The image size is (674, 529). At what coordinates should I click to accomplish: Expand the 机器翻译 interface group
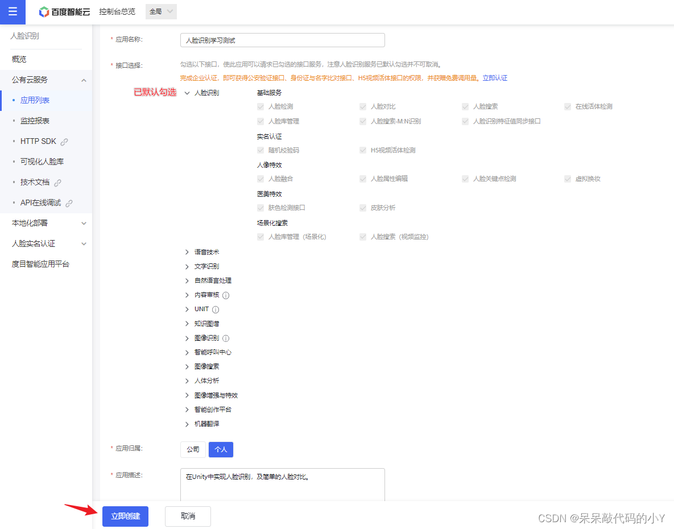[187, 424]
